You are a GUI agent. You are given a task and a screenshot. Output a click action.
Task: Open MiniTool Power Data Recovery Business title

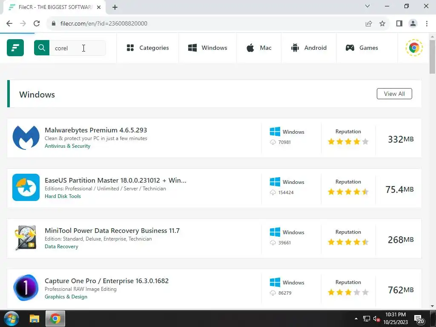point(112,231)
